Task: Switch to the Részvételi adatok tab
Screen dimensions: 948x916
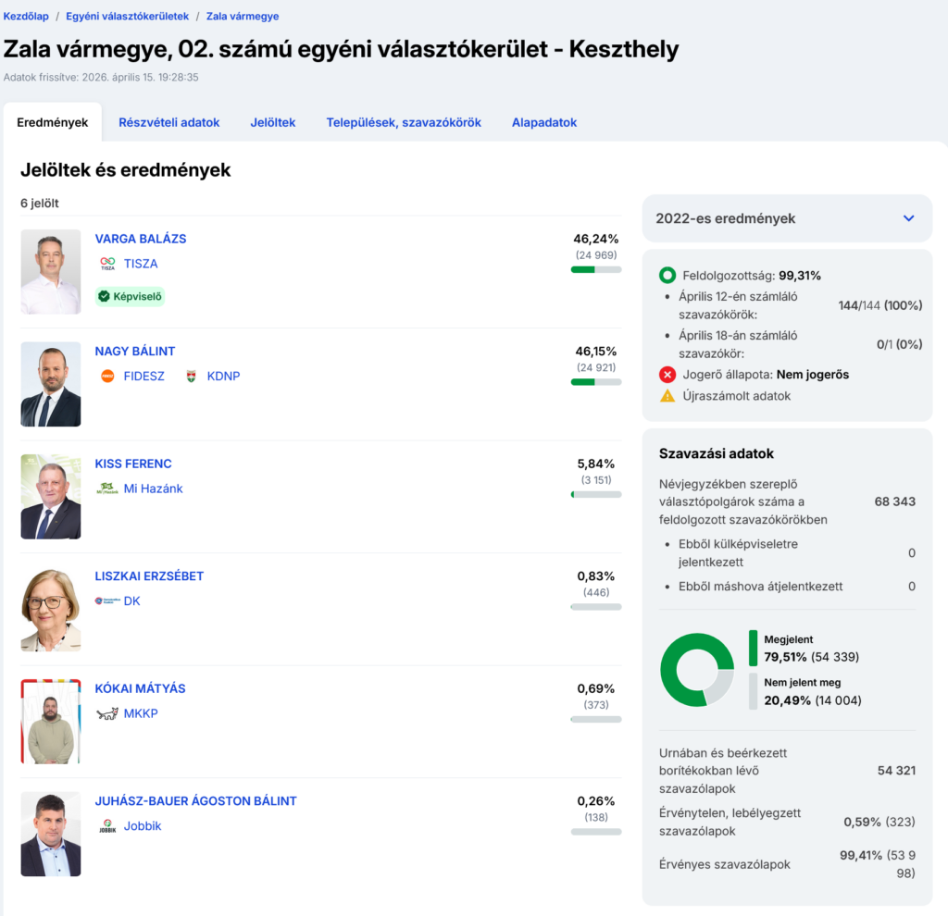Action: pos(168,122)
